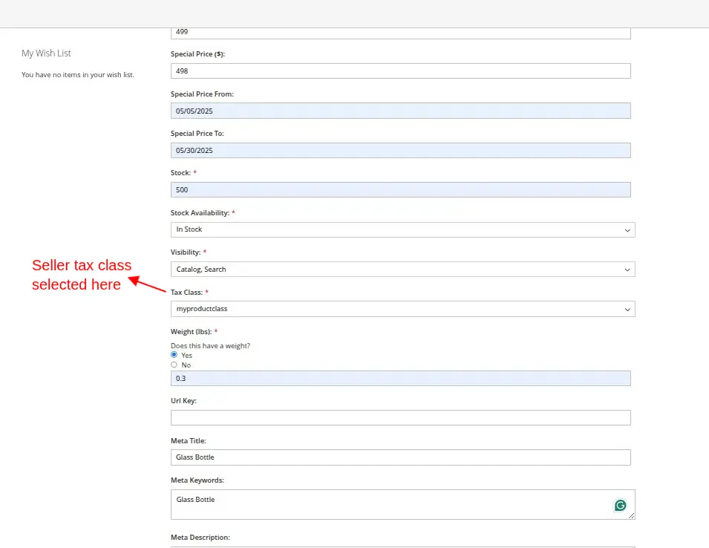Click the Stock quantity field showing 500
The image size is (709, 548).
pos(400,190)
